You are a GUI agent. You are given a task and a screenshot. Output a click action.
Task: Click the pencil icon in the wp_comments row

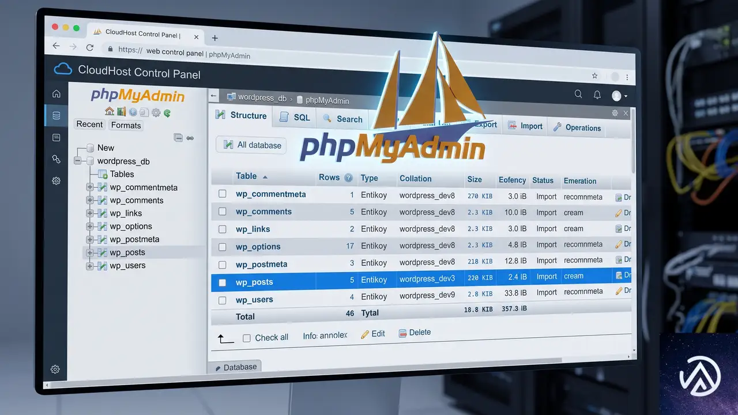(618, 213)
